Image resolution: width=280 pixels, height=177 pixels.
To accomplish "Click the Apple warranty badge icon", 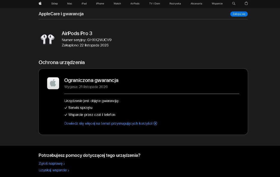I will click(x=53, y=83).
